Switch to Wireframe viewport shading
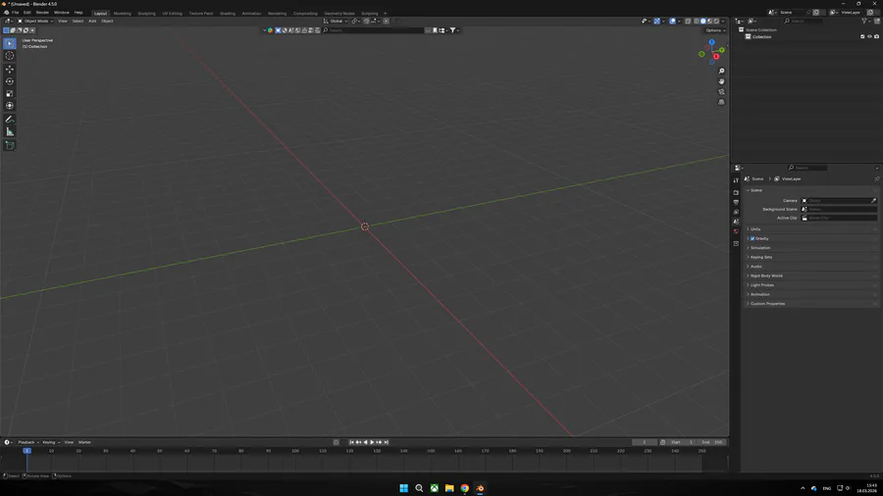This screenshot has height=496, width=883. click(696, 22)
